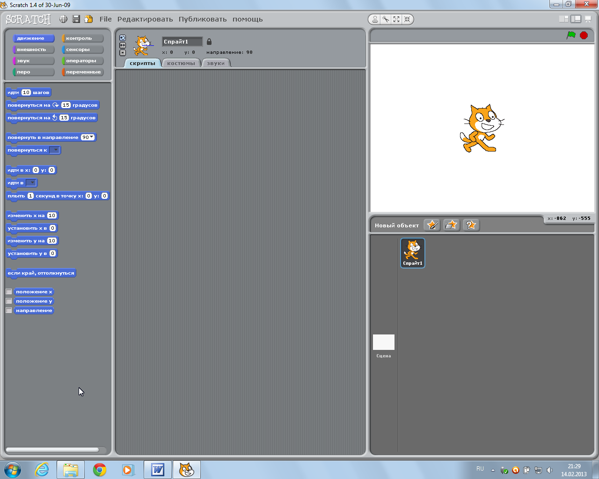
Task: Switch to full stage mode
Action: [x=576, y=19]
